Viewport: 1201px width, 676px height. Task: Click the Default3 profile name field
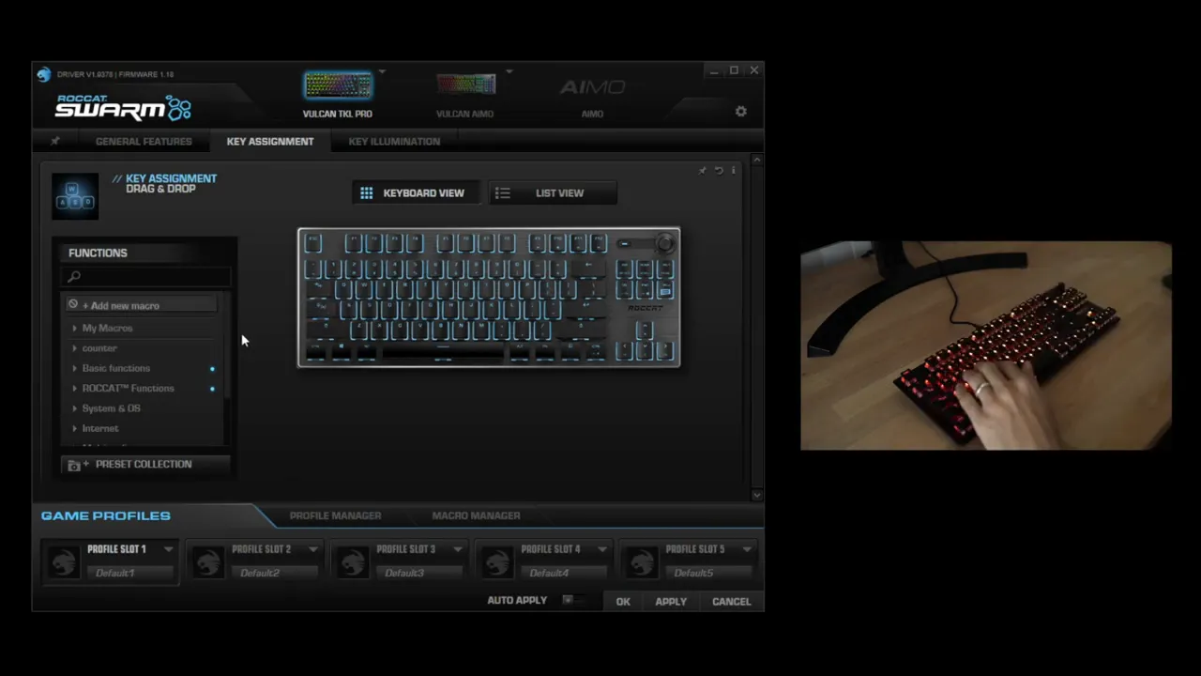coord(419,573)
